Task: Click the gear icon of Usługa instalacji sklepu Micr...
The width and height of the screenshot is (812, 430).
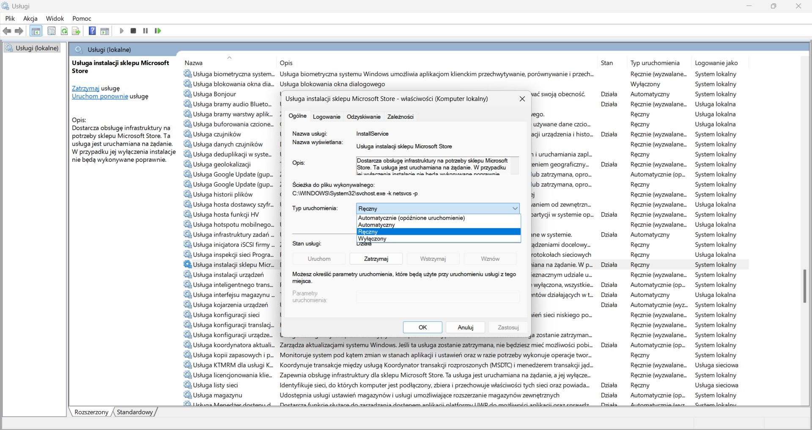Action: click(187, 264)
